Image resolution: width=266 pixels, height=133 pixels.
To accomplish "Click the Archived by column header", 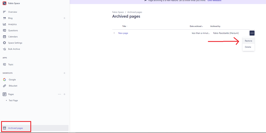I will 215,26.
